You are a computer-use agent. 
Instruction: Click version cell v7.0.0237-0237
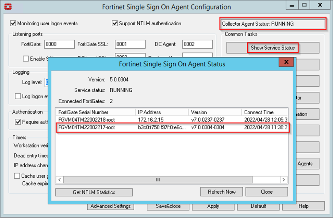coord(208,120)
